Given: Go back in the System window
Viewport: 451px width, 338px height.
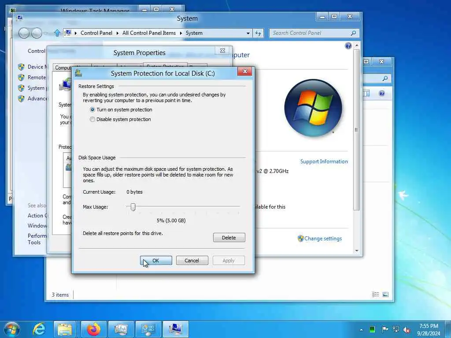Looking at the screenshot, I should pos(24,33).
